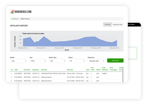
Task: Click Mekong Express in row 2
Action: click(46, 77)
